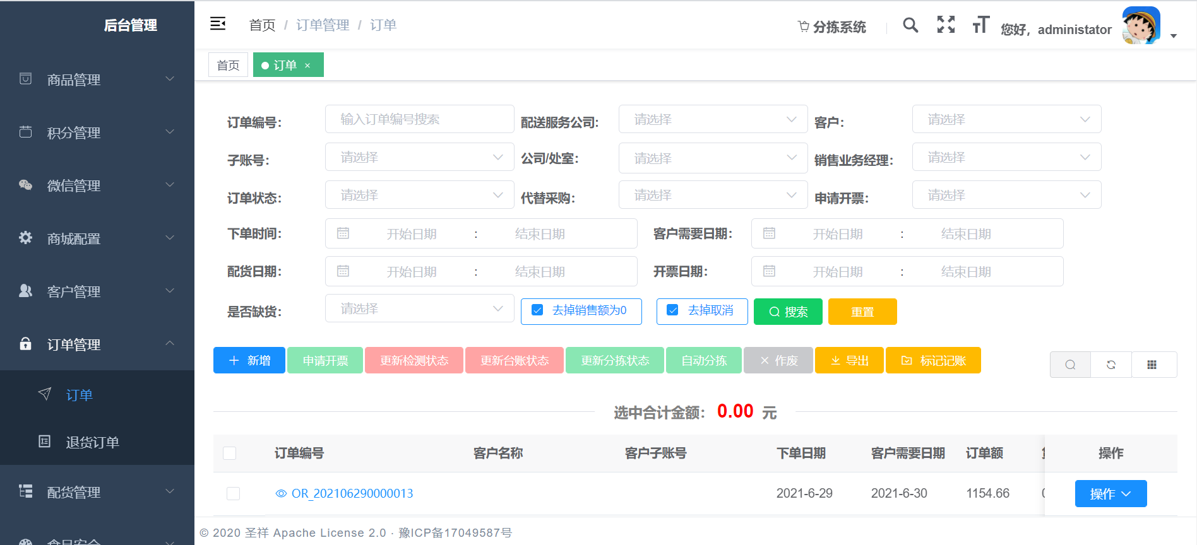
Task: Open the 分拣系统 link
Action: pos(832,26)
